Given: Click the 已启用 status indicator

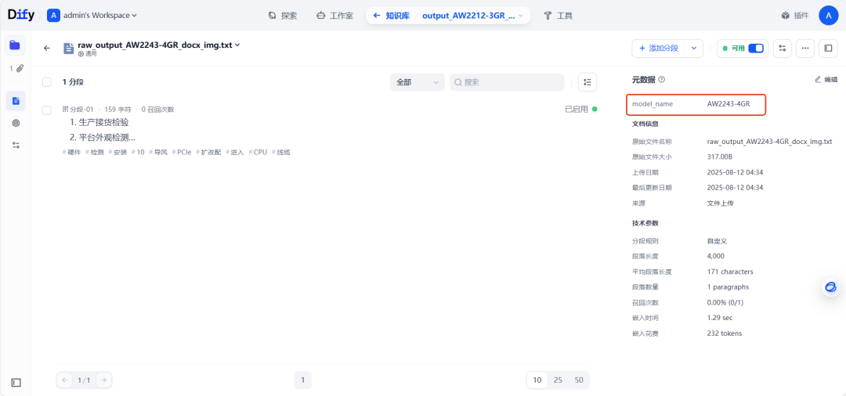Looking at the screenshot, I should pos(581,109).
